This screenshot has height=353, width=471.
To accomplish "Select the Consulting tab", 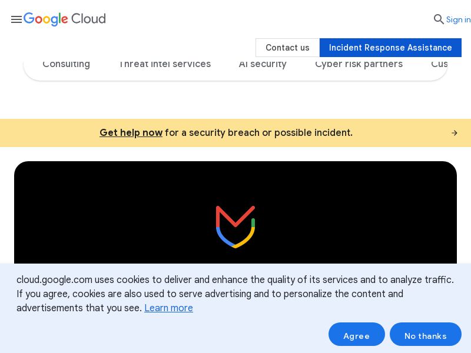I will tap(66, 65).
